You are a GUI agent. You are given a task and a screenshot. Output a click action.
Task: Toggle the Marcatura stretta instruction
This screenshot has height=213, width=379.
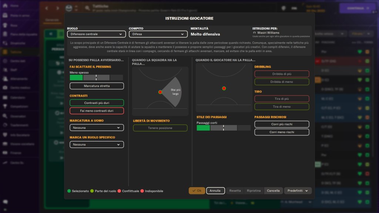97,86
